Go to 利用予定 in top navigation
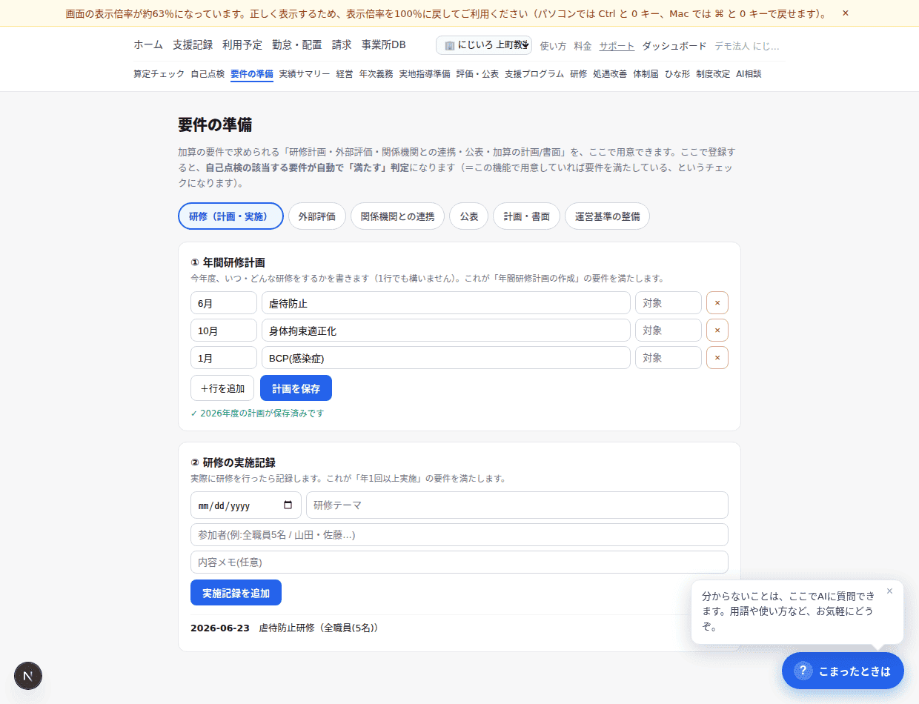This screenshot has height=704, width=919. [242, 45]
